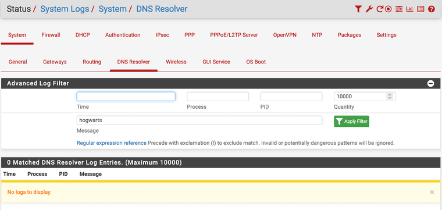Collapse the Advanced Log Filter panel

click(x=430, y=84)
